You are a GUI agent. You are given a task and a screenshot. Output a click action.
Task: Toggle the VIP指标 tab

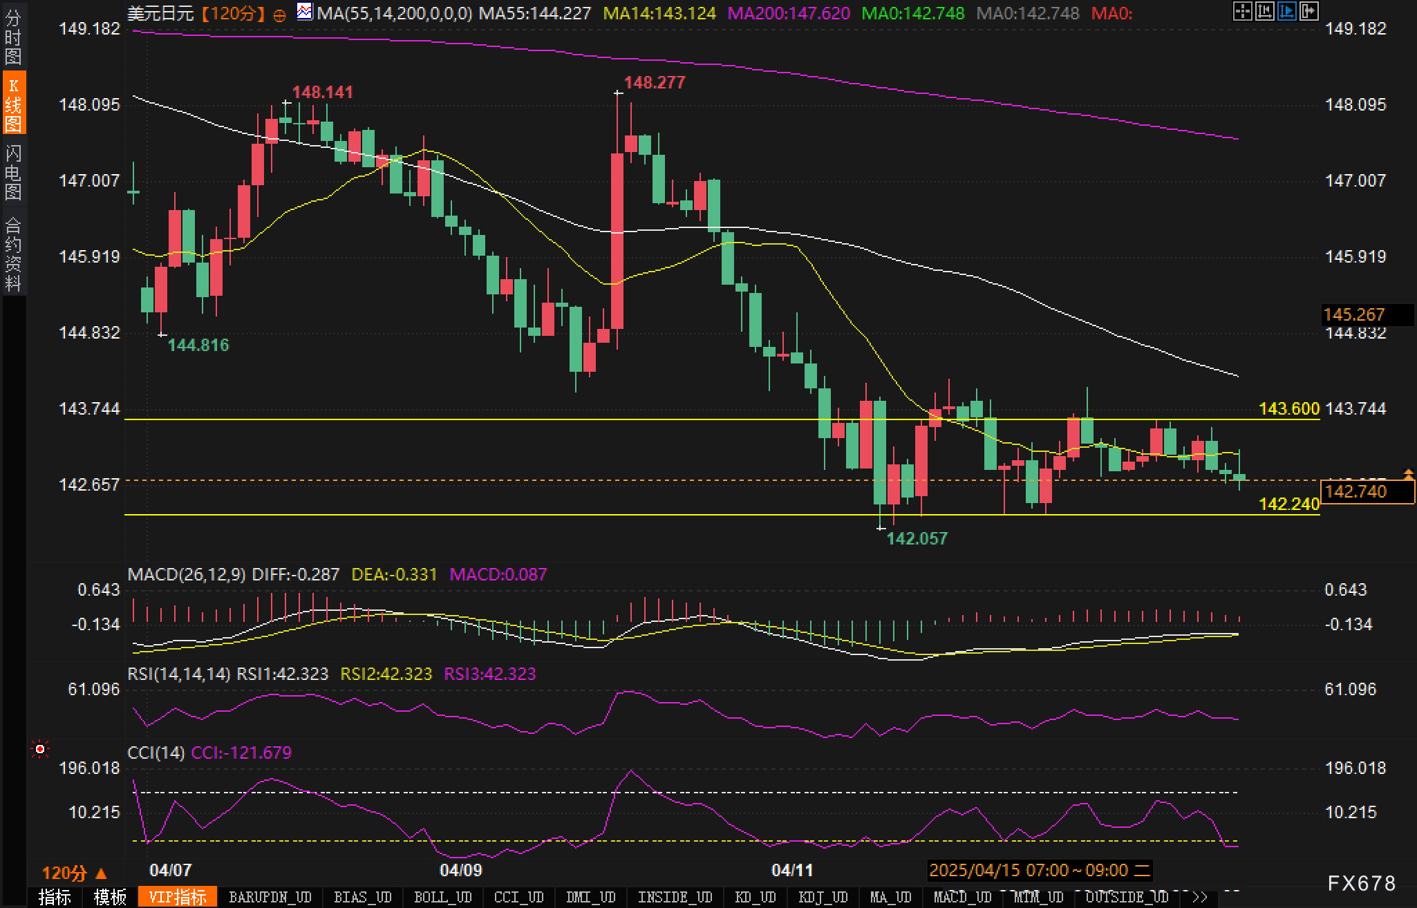[178, 897]
